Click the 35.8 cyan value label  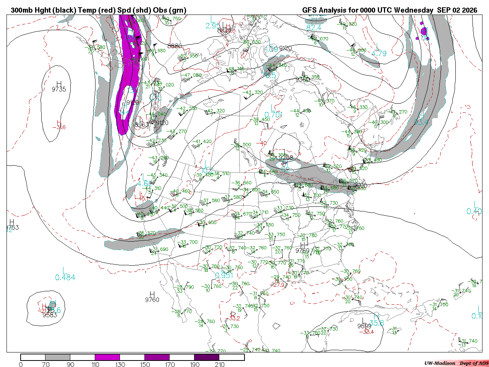pyautogui.click(x=377, y=323)
